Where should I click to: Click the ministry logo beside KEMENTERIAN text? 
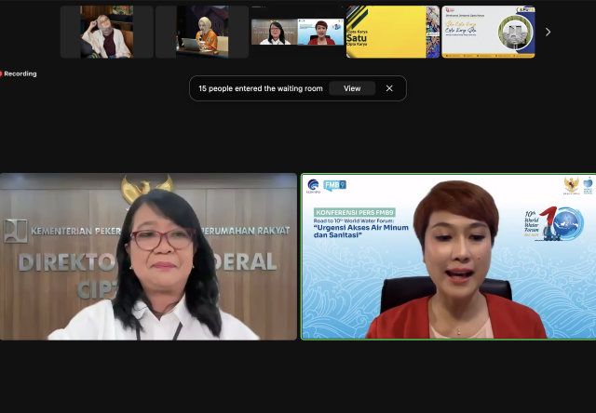point(16,229)
